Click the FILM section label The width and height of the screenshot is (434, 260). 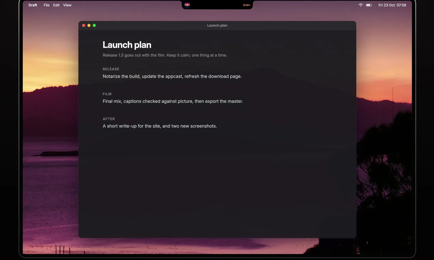[107, 94]
